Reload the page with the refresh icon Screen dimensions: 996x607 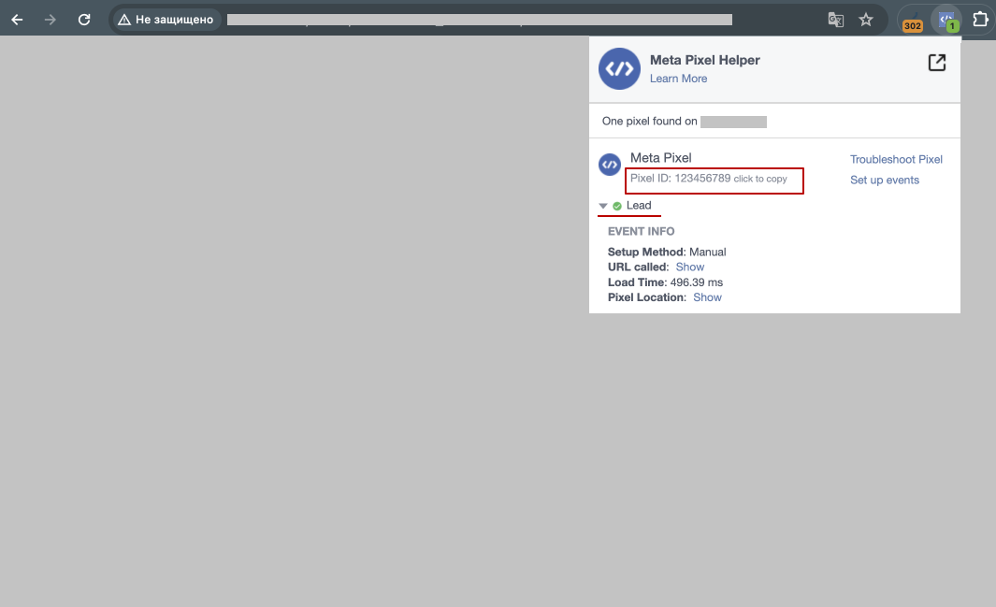point(84,20)
